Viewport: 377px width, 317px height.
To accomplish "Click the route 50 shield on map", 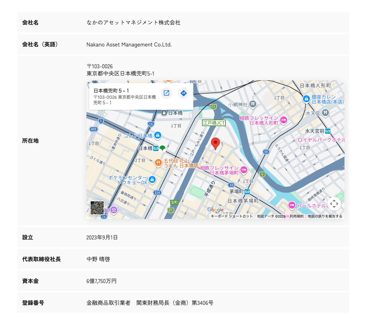I will pos(266,152).
